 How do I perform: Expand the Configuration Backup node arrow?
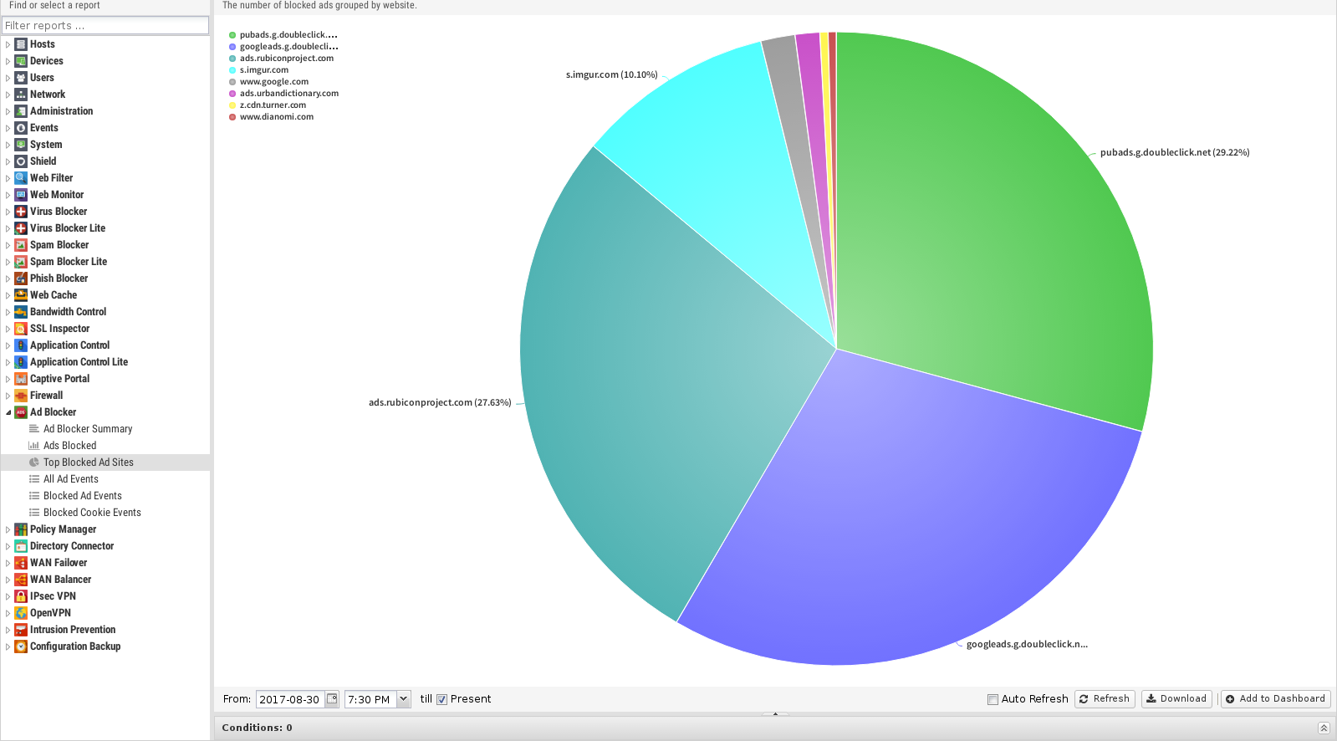click(x=8, y=646)
